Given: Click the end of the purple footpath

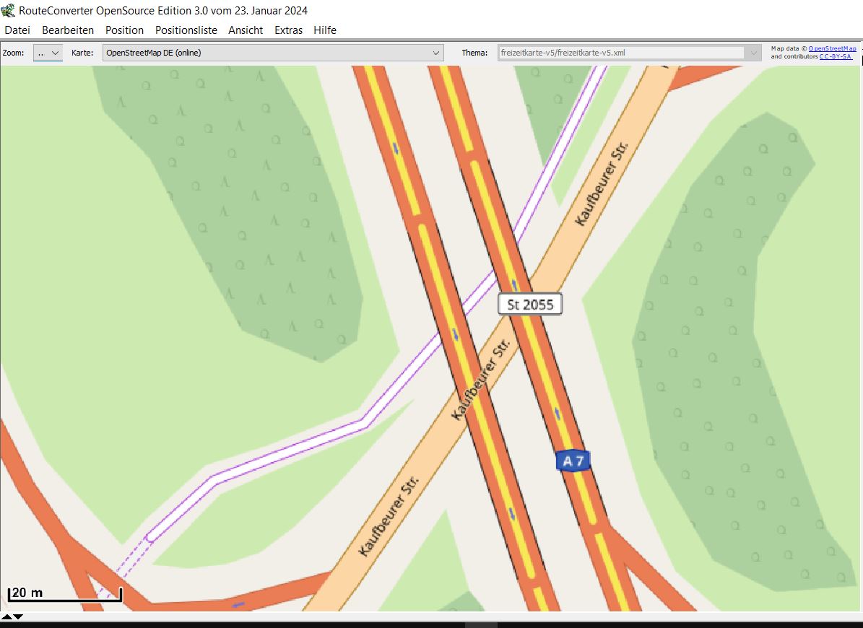Looking at the screenshot, I should [149, 537].
